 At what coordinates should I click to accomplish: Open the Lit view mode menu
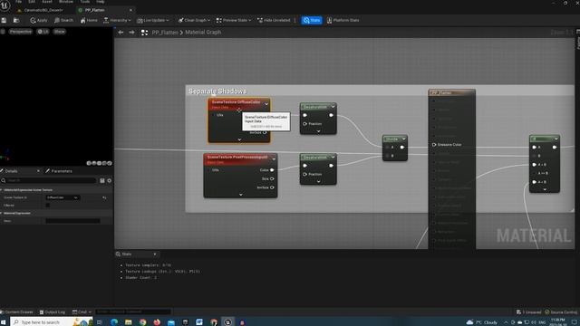(x=43, y=32)
